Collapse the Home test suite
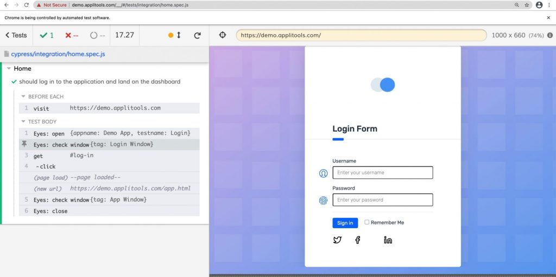Viewport: 556px width, 277px height. 9,69
